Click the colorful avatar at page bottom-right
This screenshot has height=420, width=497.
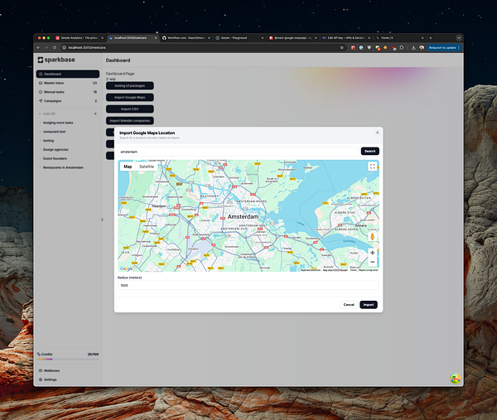(455, 378)
